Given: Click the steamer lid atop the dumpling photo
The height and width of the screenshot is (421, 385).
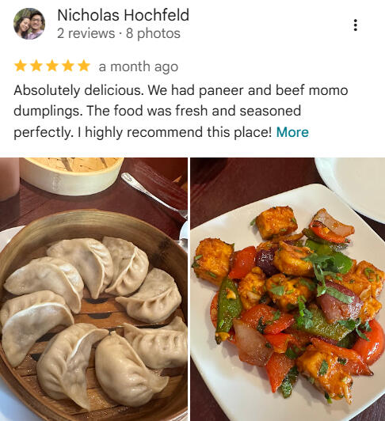Looking at the screenshot, I should [x=71, y=175].
